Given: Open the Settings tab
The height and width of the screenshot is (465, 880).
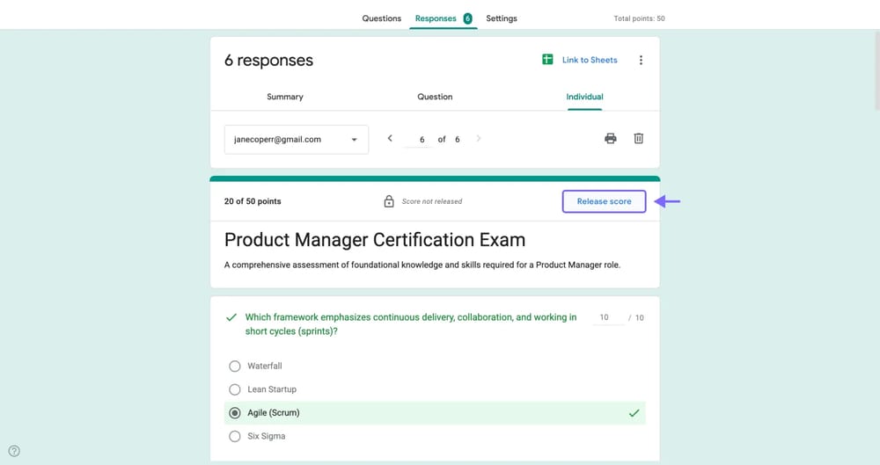Looking at the screenshot, I should [502, 18].
